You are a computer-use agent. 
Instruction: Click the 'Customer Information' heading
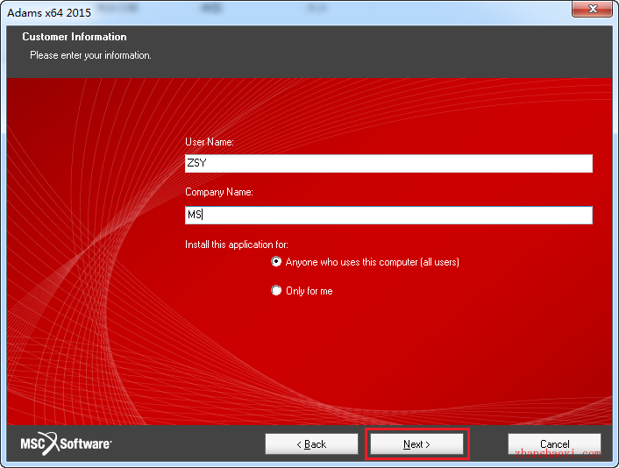[x=75, y=37]
